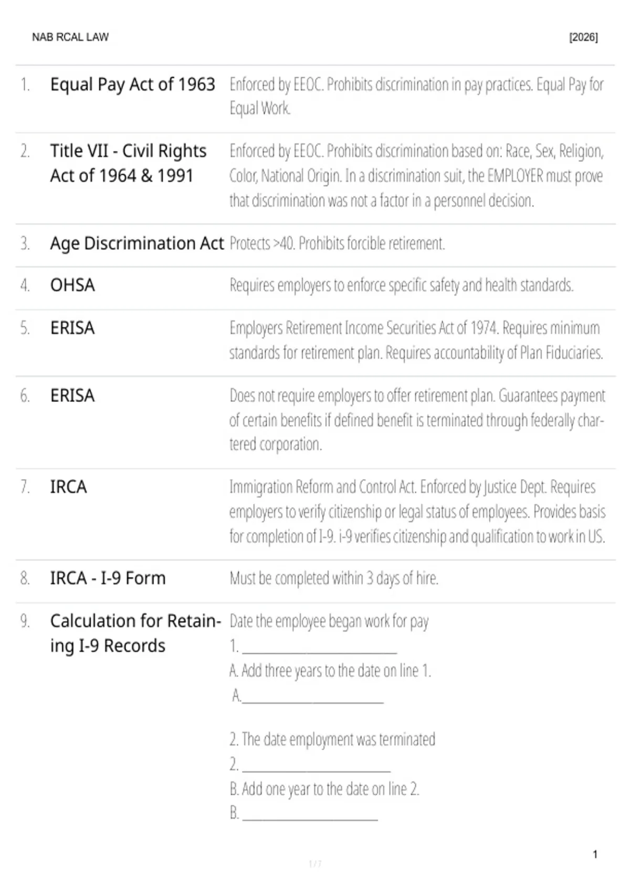Click 'Must be completed within 3 days' text
630x893 pixels.
[334, 578]
